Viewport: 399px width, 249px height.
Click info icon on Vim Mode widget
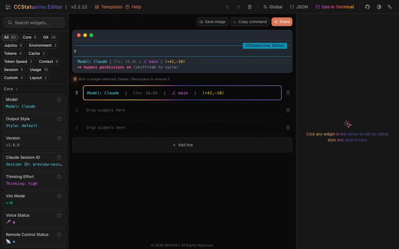59,196
